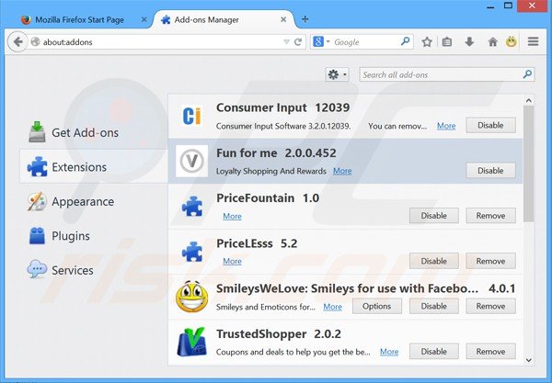Open More link for SmileysWeLove
The width and height of the screenshot is (552, 383).
332,307
